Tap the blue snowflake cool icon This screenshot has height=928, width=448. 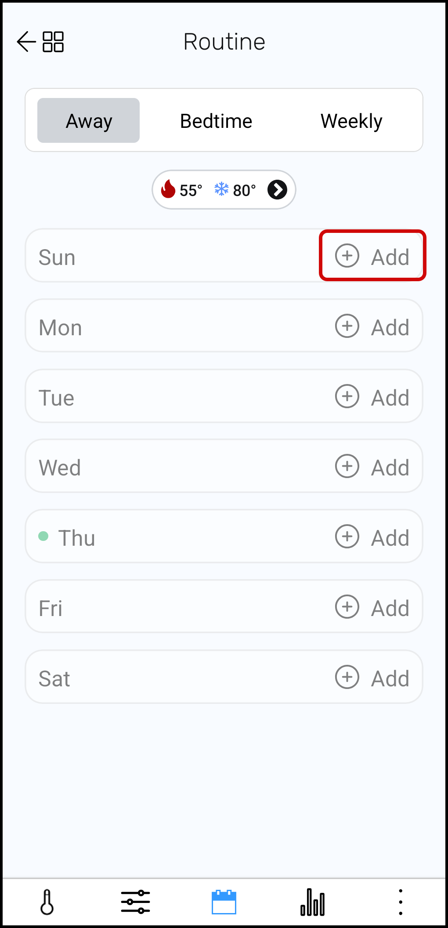click(x=221, y=189)
